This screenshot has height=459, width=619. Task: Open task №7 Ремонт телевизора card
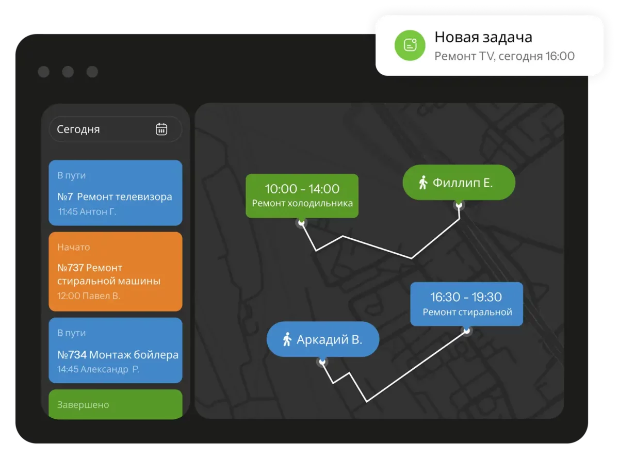[x=115, y=193]
